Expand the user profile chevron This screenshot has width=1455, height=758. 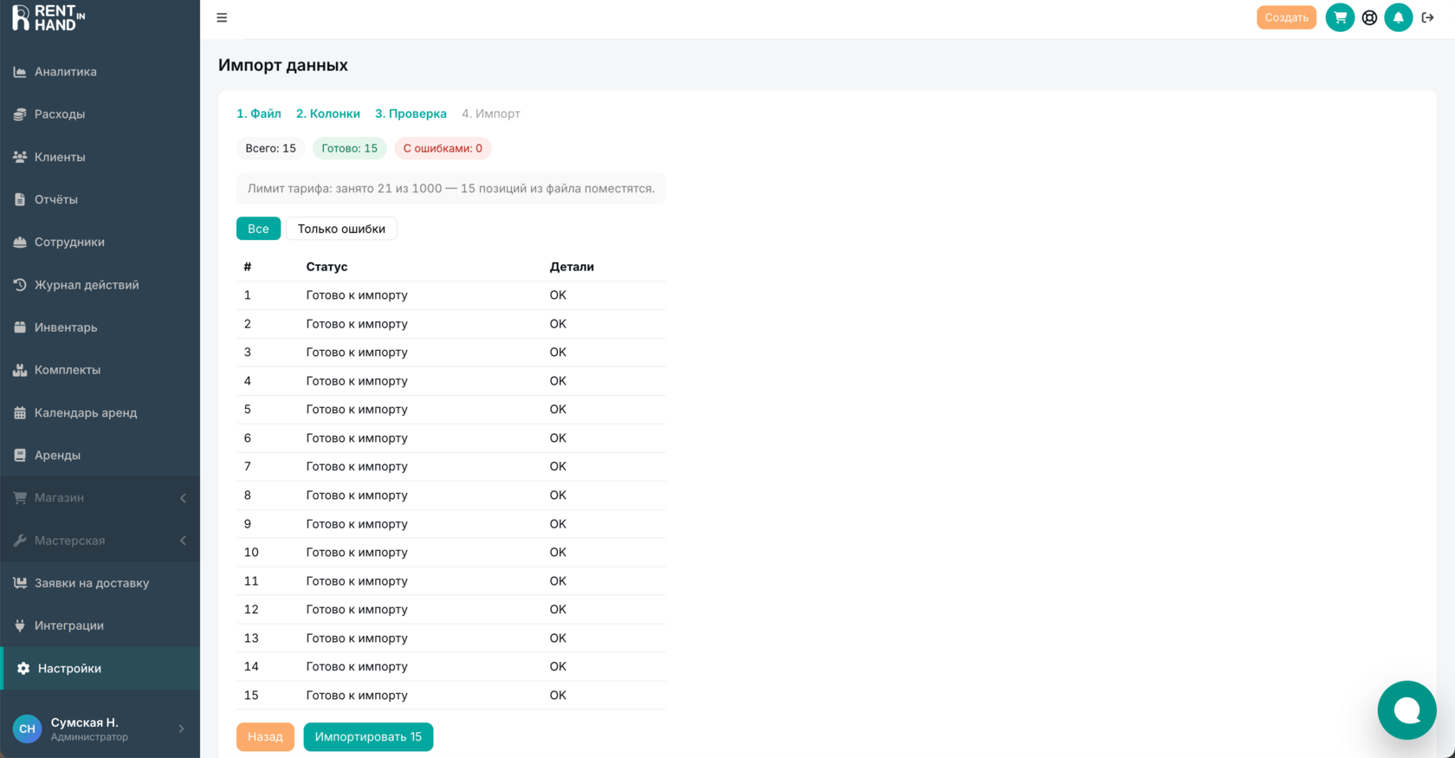pos(181,729)
